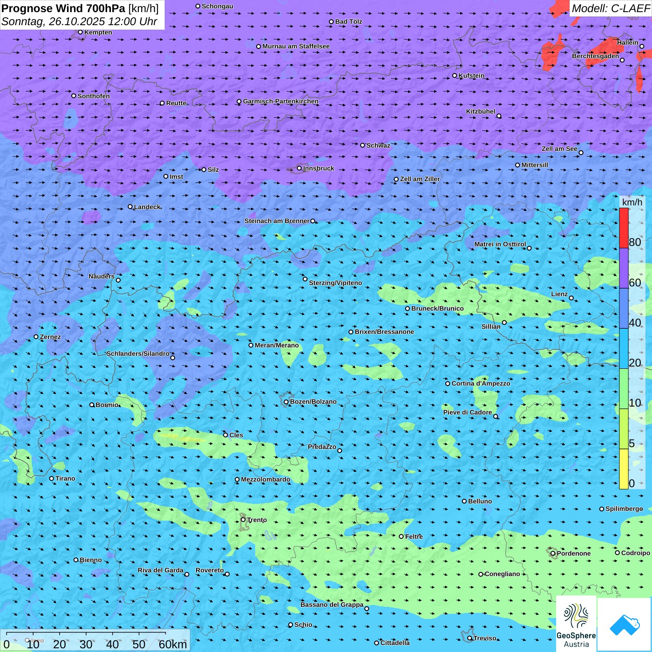The height and width of the screenshot is (652, 652).
Task: Click the Sonthofen city label
Action: point(94,96)
